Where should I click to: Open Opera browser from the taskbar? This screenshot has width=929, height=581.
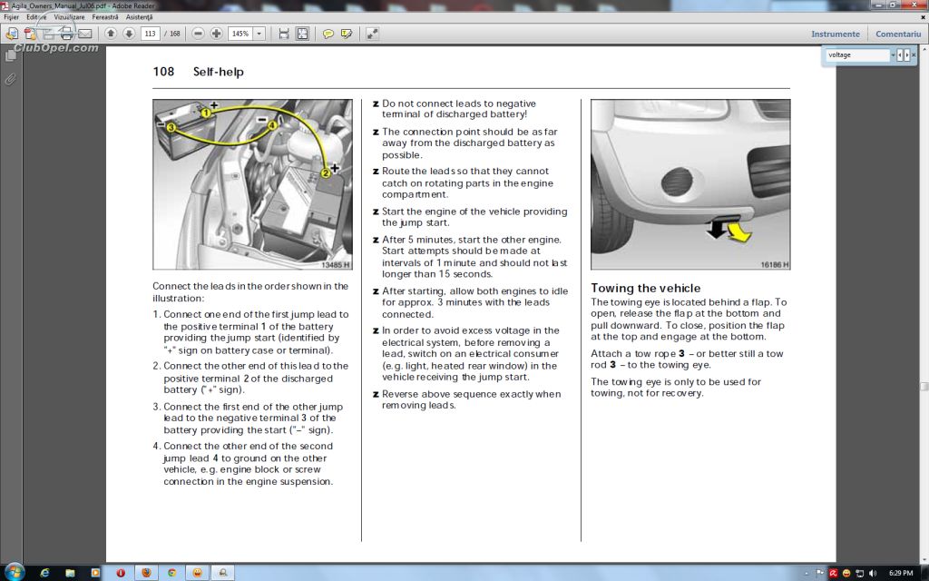[x=121, y=573]
